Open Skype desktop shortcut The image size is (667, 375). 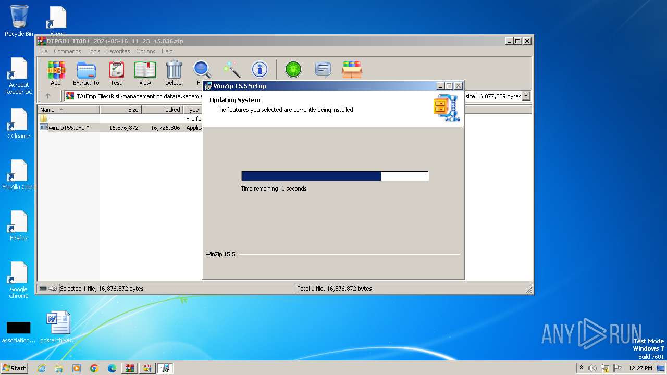pos(58,21)
